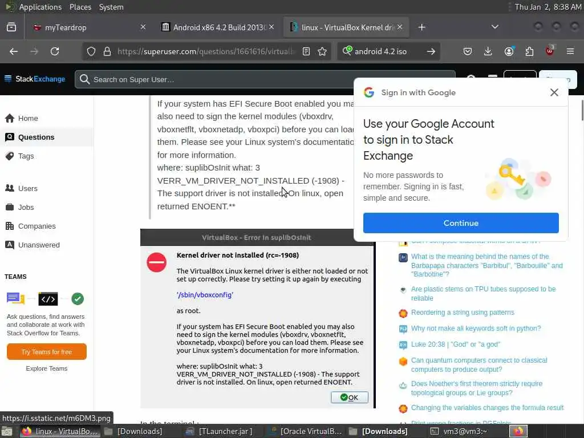Close the Sign in with Google popup
The width and height of the screenshot is (584, 438).
pyautogui.click(x=554, y=92)
